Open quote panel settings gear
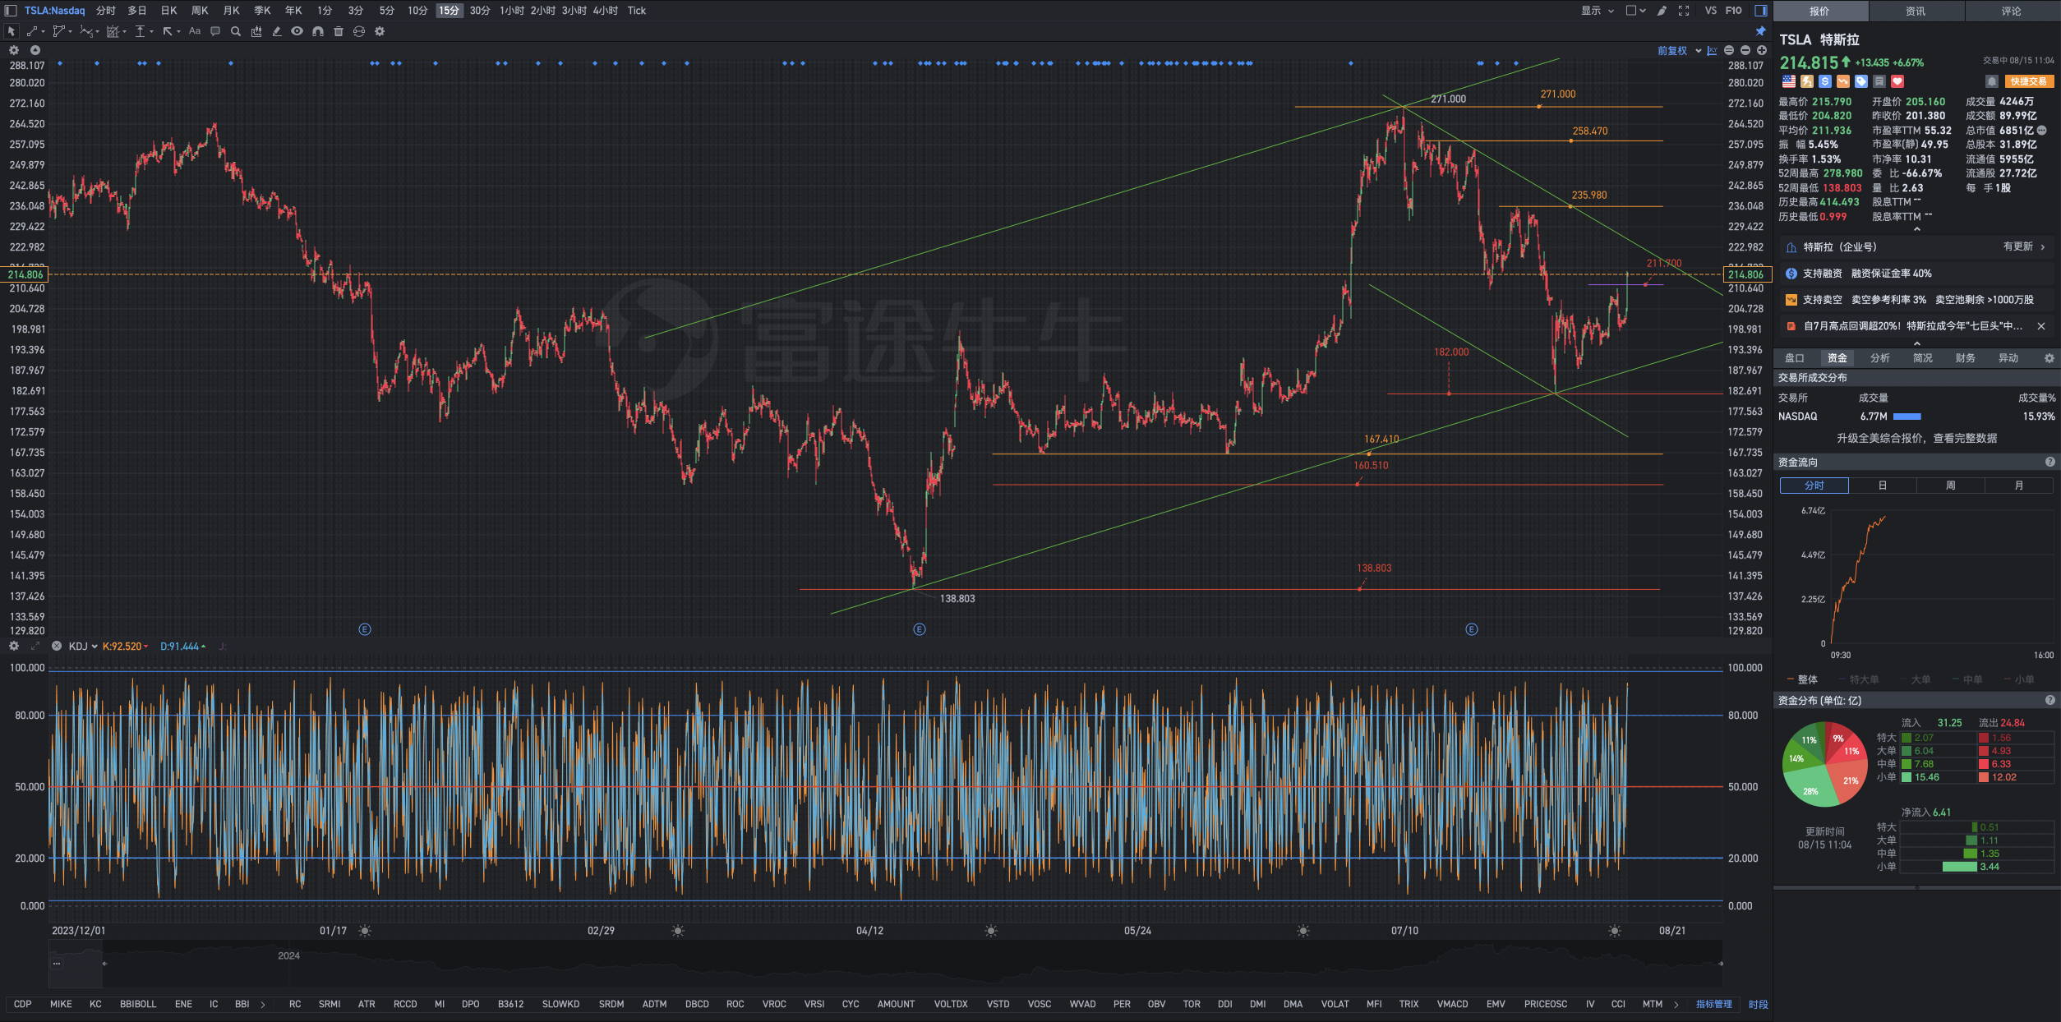 pyautogui.click(x=2049, y=358)
